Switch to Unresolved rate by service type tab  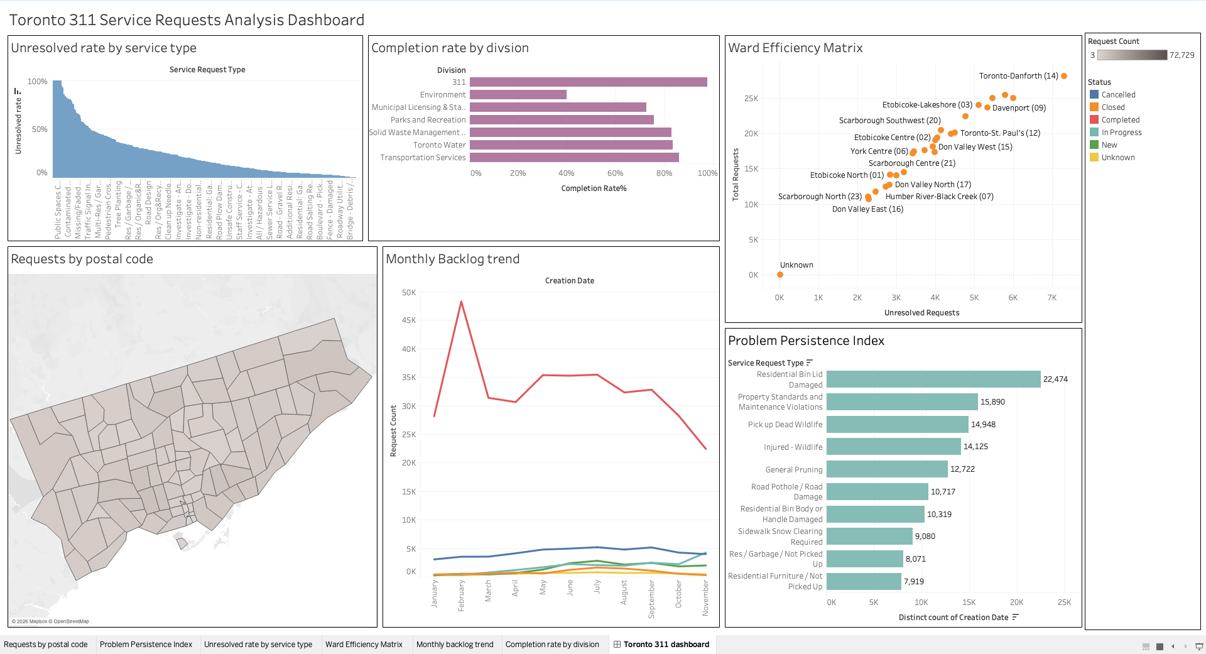click(258, 645)
